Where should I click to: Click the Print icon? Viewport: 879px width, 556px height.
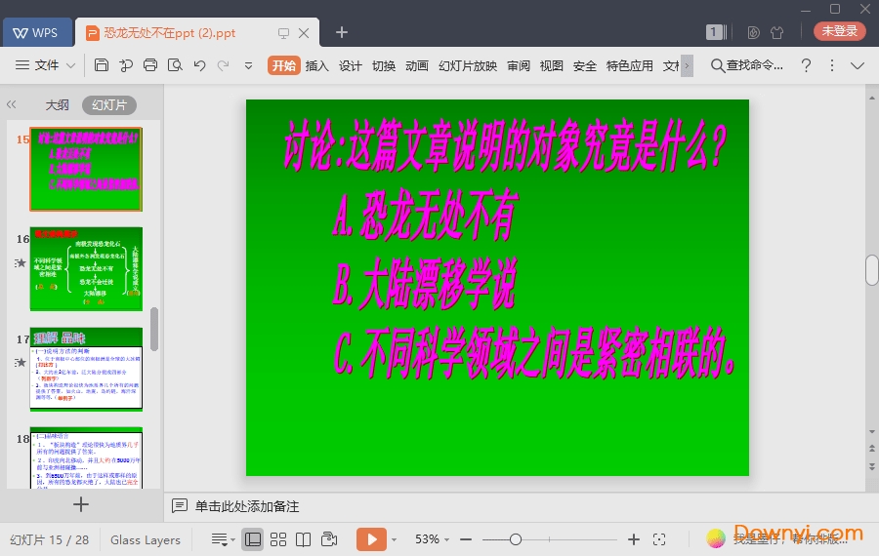click(150, 65)
